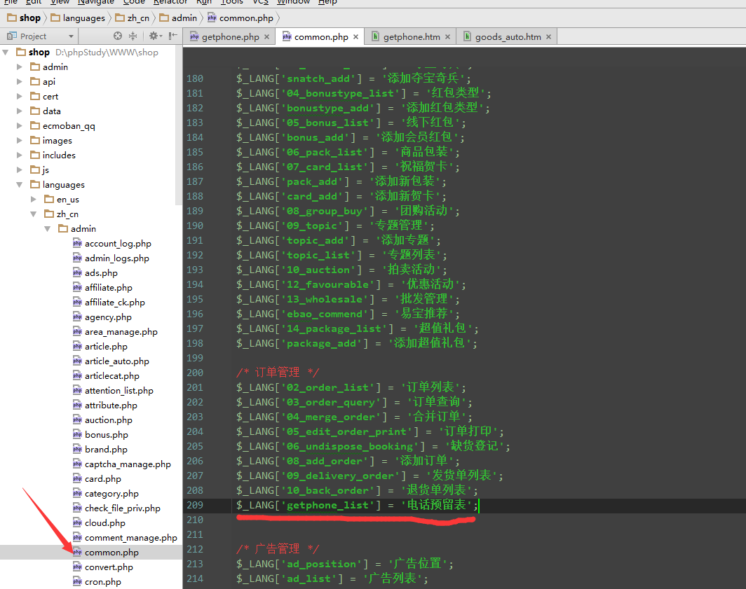Select check_file_priv.php file
Image resolution: width=746 pixels, height=589 pixels.
click(x=122, y=508)
